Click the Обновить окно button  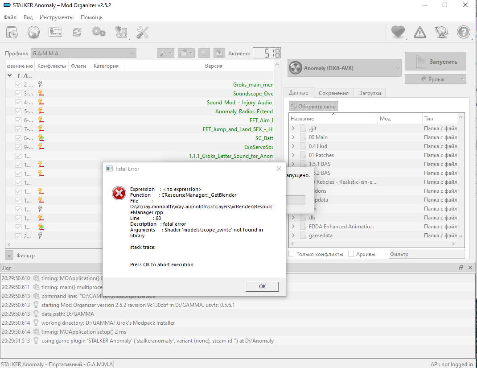313,106
